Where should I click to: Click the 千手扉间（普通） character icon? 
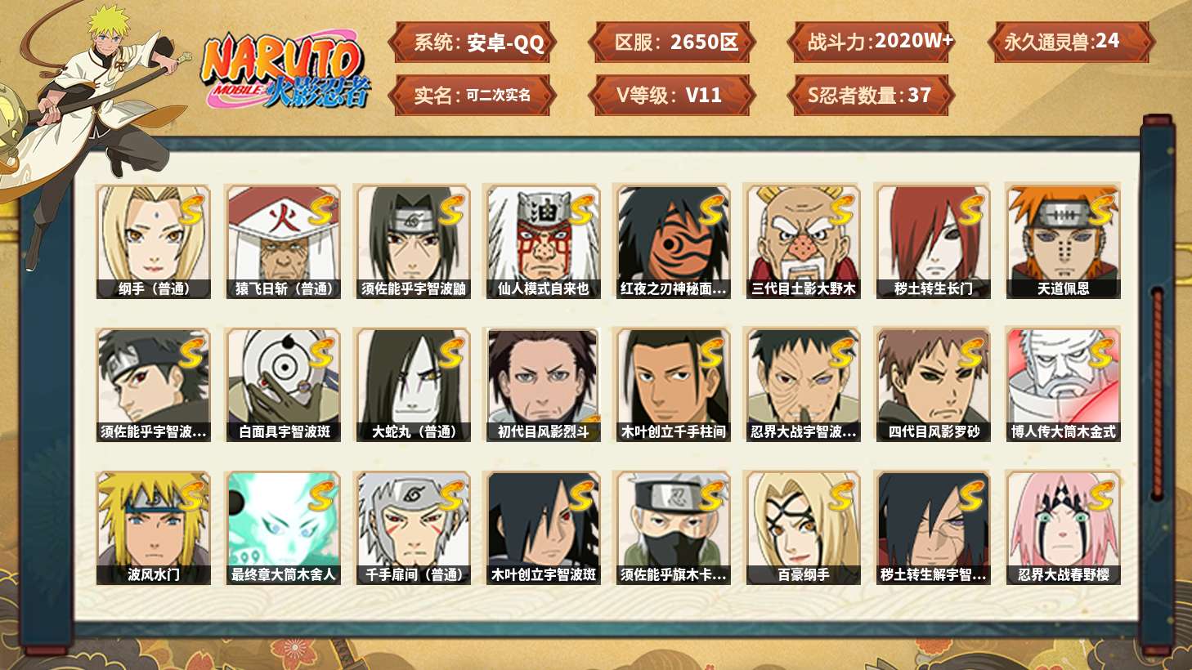[x=413, y=528]
